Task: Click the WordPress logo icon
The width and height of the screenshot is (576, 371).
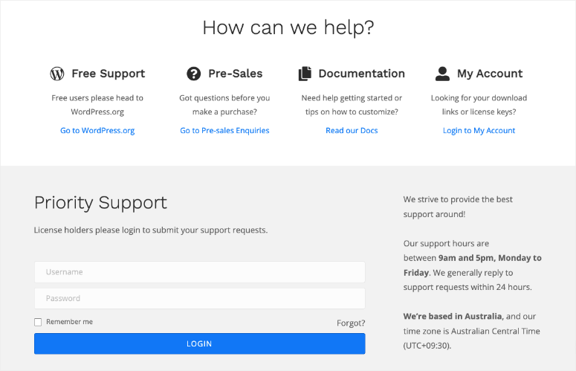Action: tap(57, 74)
